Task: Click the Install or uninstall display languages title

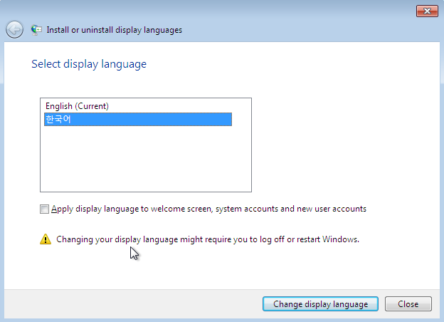Action: click(114, 30)
